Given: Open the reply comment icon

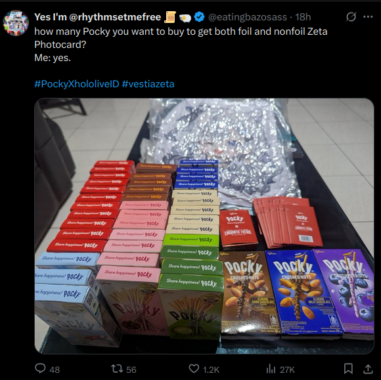Looking at the screenshot, I should point(40,369).
